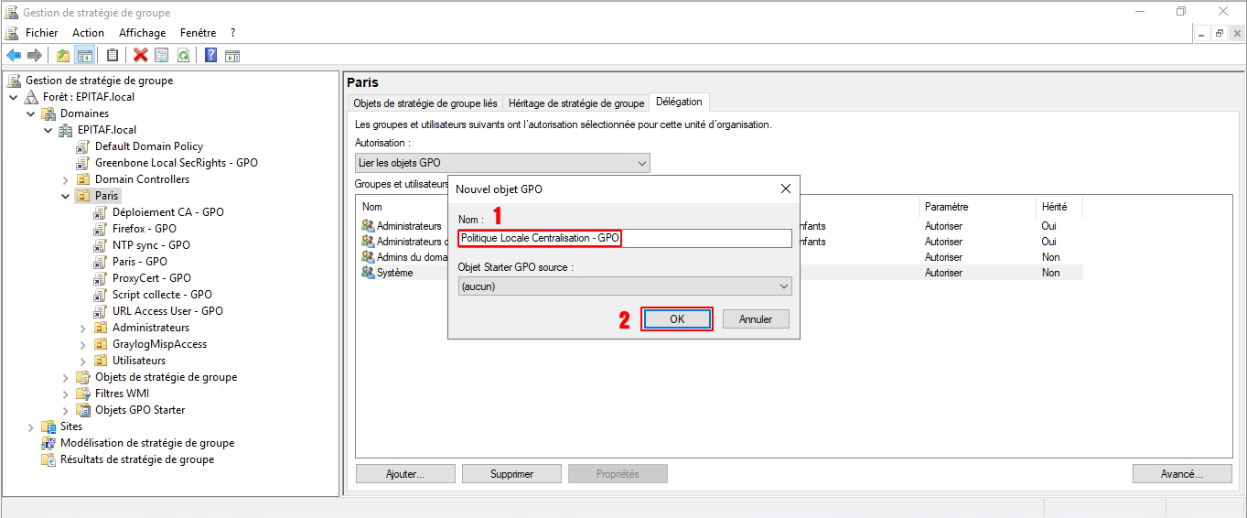Open the Autorisation dropdown list
The image size is (1247, 518).
pyautogui.click(x=502, y=163)
